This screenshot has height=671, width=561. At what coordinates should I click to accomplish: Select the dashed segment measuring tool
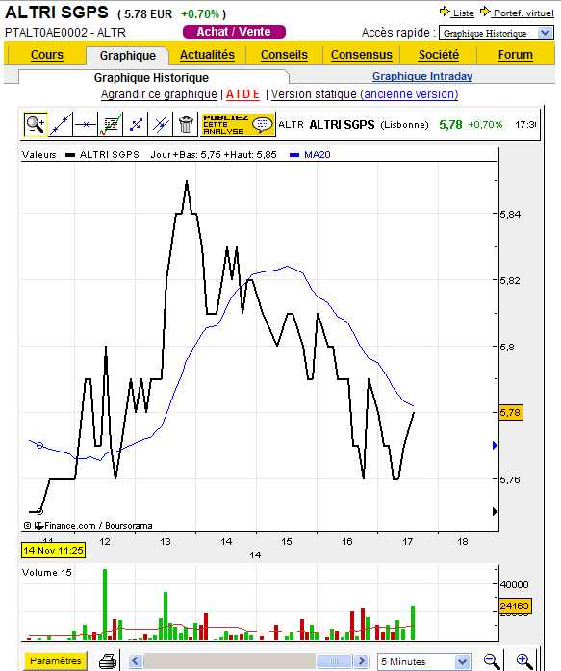coord(136,124)
